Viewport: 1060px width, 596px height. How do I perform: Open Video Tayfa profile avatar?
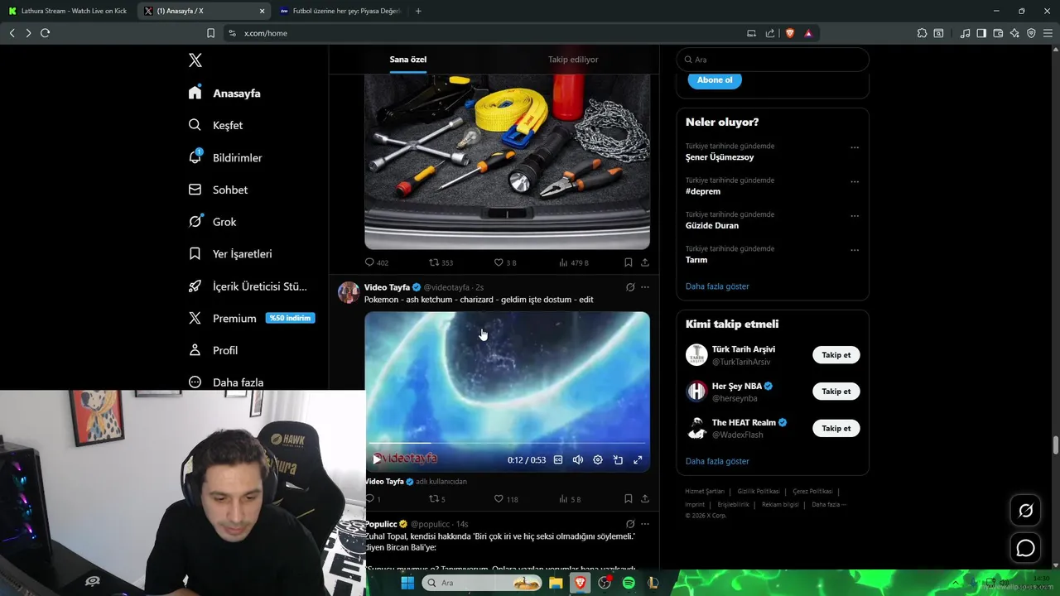tap(349, 292)
